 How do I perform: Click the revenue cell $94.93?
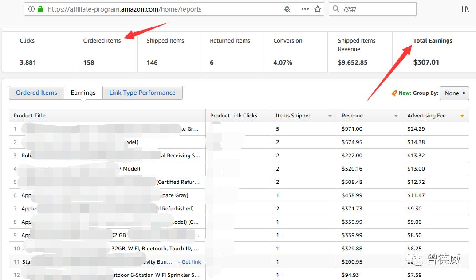tap(350, 275)
